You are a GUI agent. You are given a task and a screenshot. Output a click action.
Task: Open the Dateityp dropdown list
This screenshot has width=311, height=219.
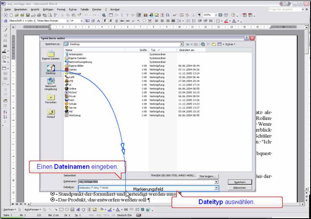(x=216, y=188)
